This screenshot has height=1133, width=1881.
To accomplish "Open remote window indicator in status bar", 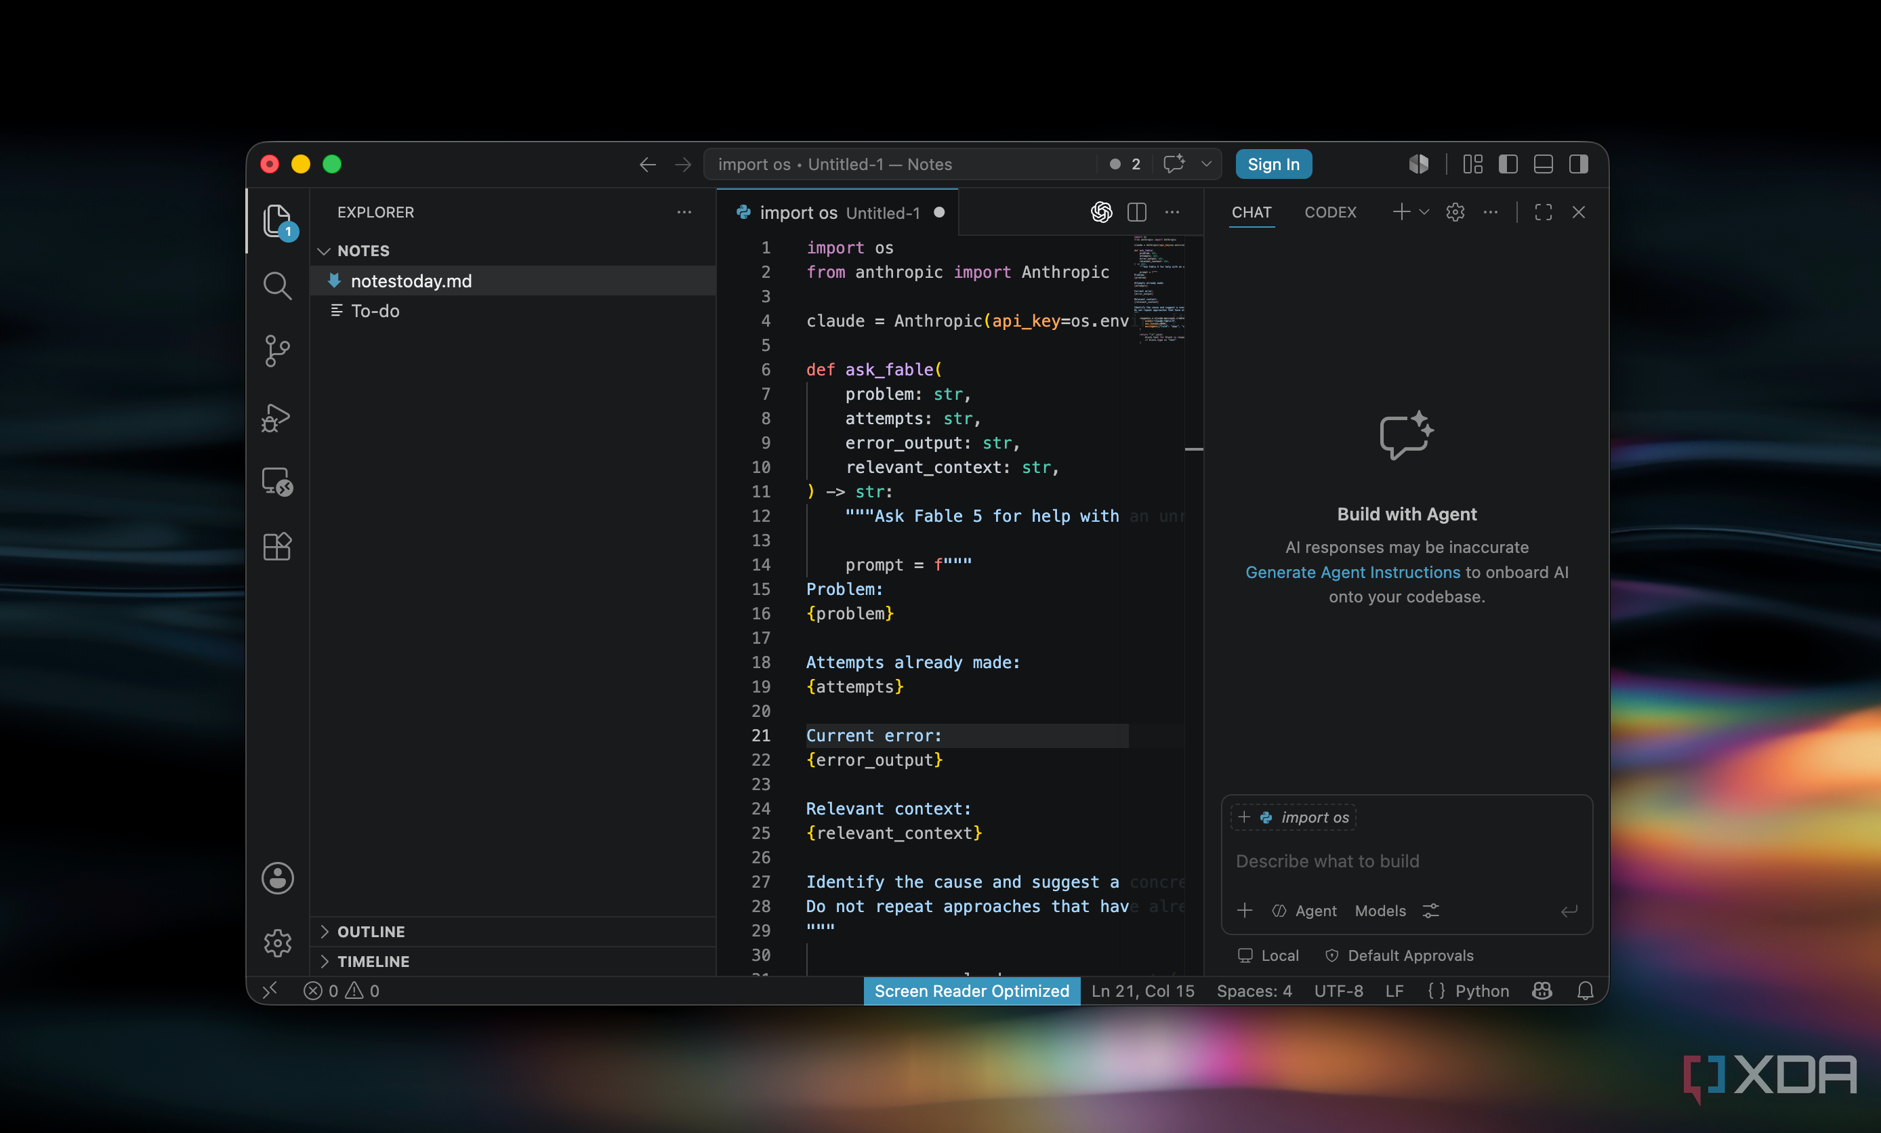I will point(270,990).
